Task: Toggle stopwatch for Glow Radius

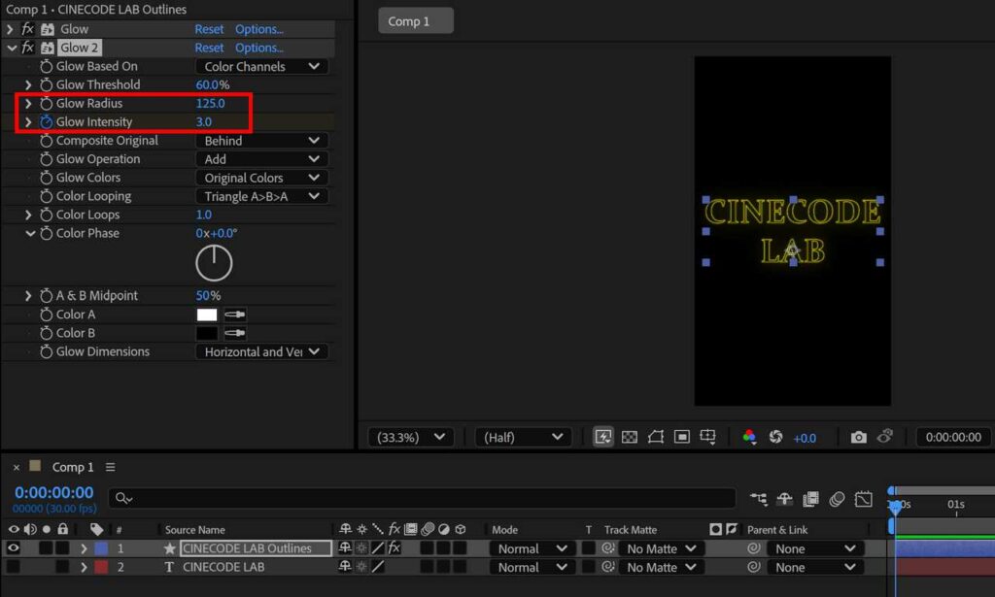Action: tap(46, 103)
